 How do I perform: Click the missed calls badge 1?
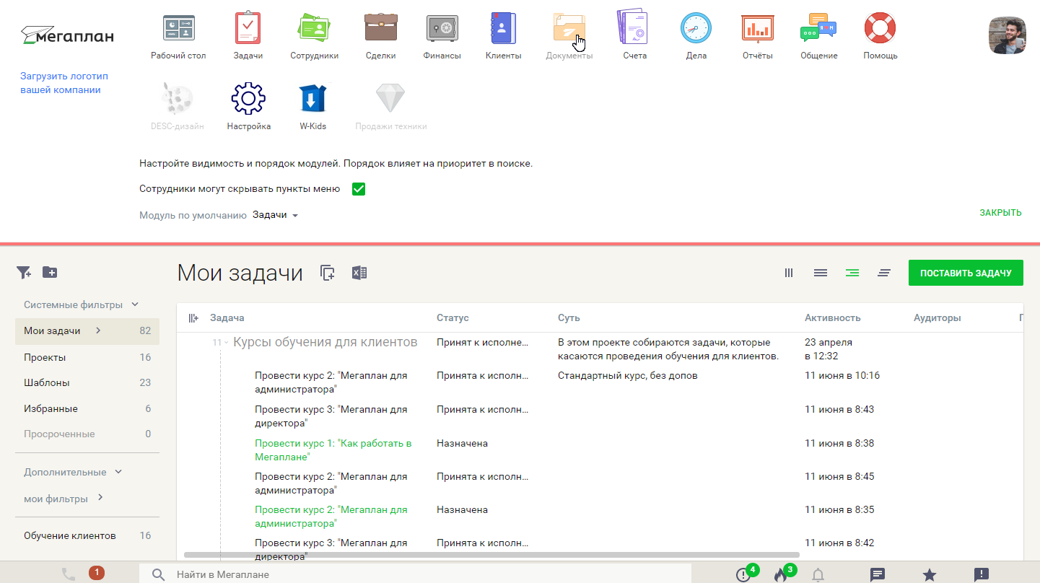[x=96, y=573]
